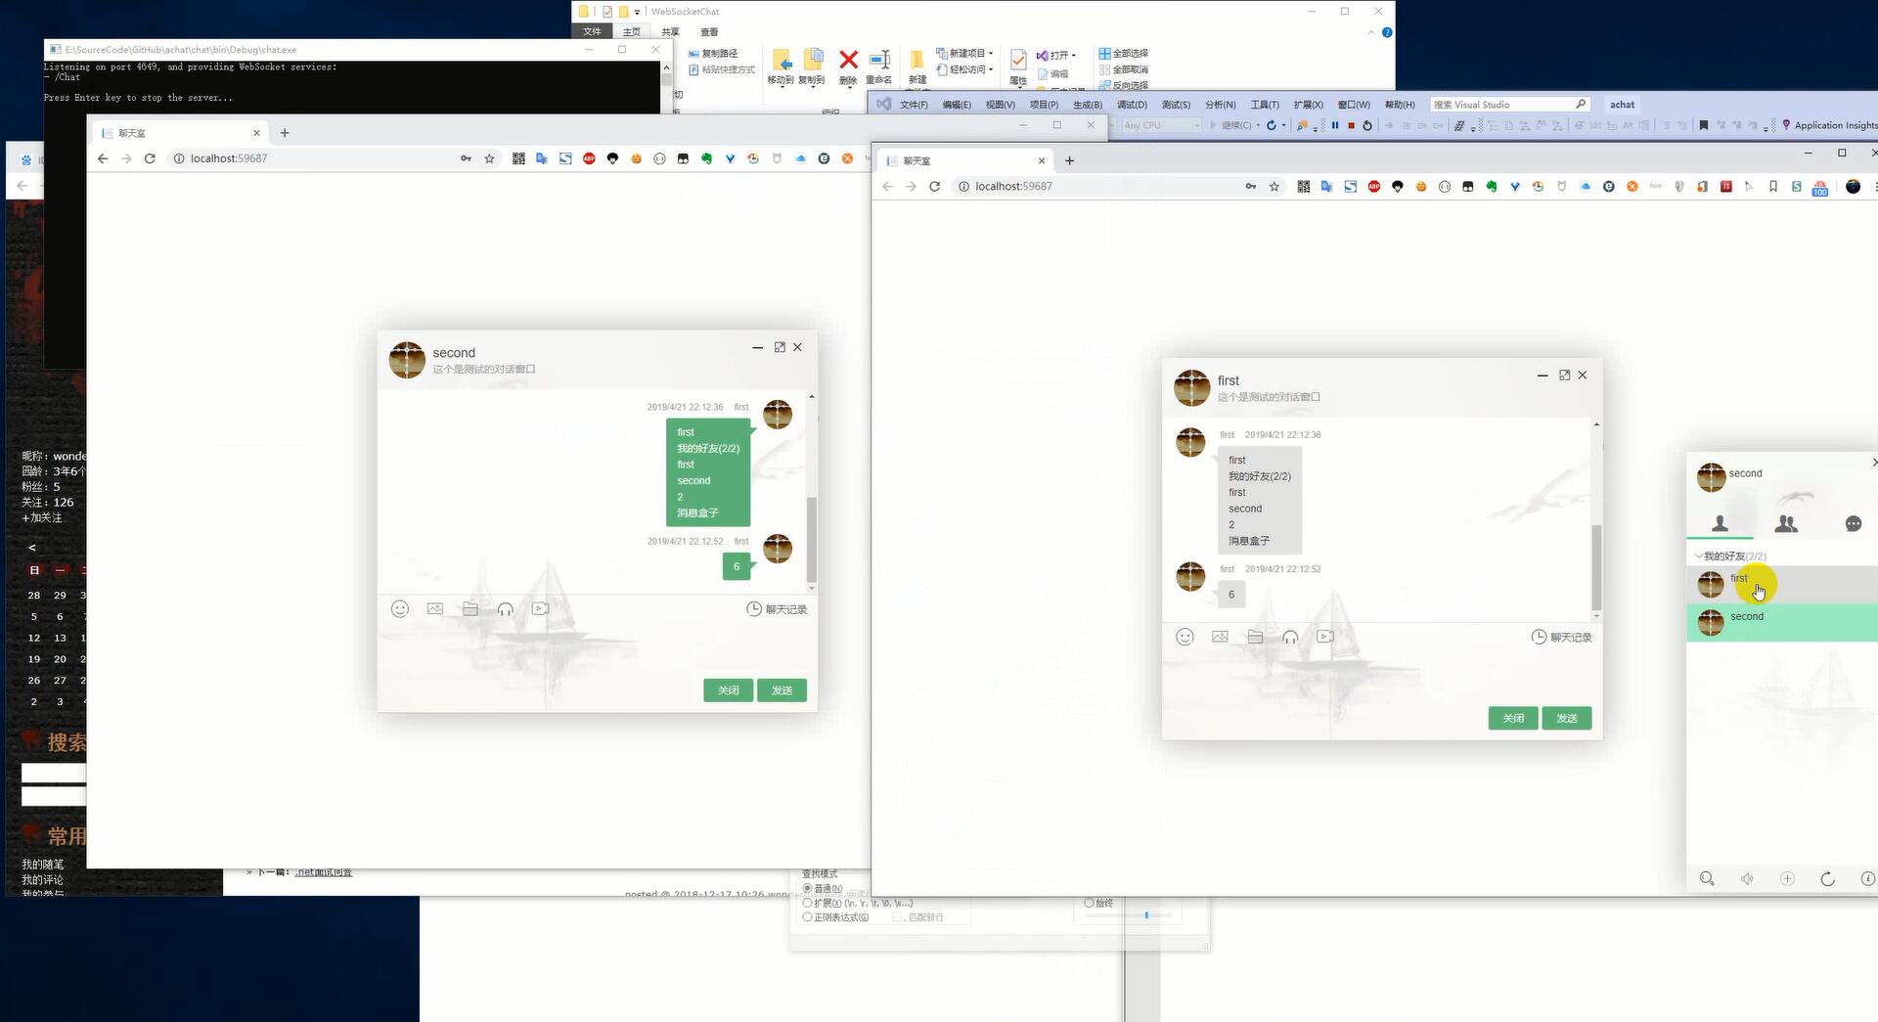The width and height of the screenshot is (1878, 1022).
Task: Open emoji picker in the first chat window
Action: tap(1185, 637)
